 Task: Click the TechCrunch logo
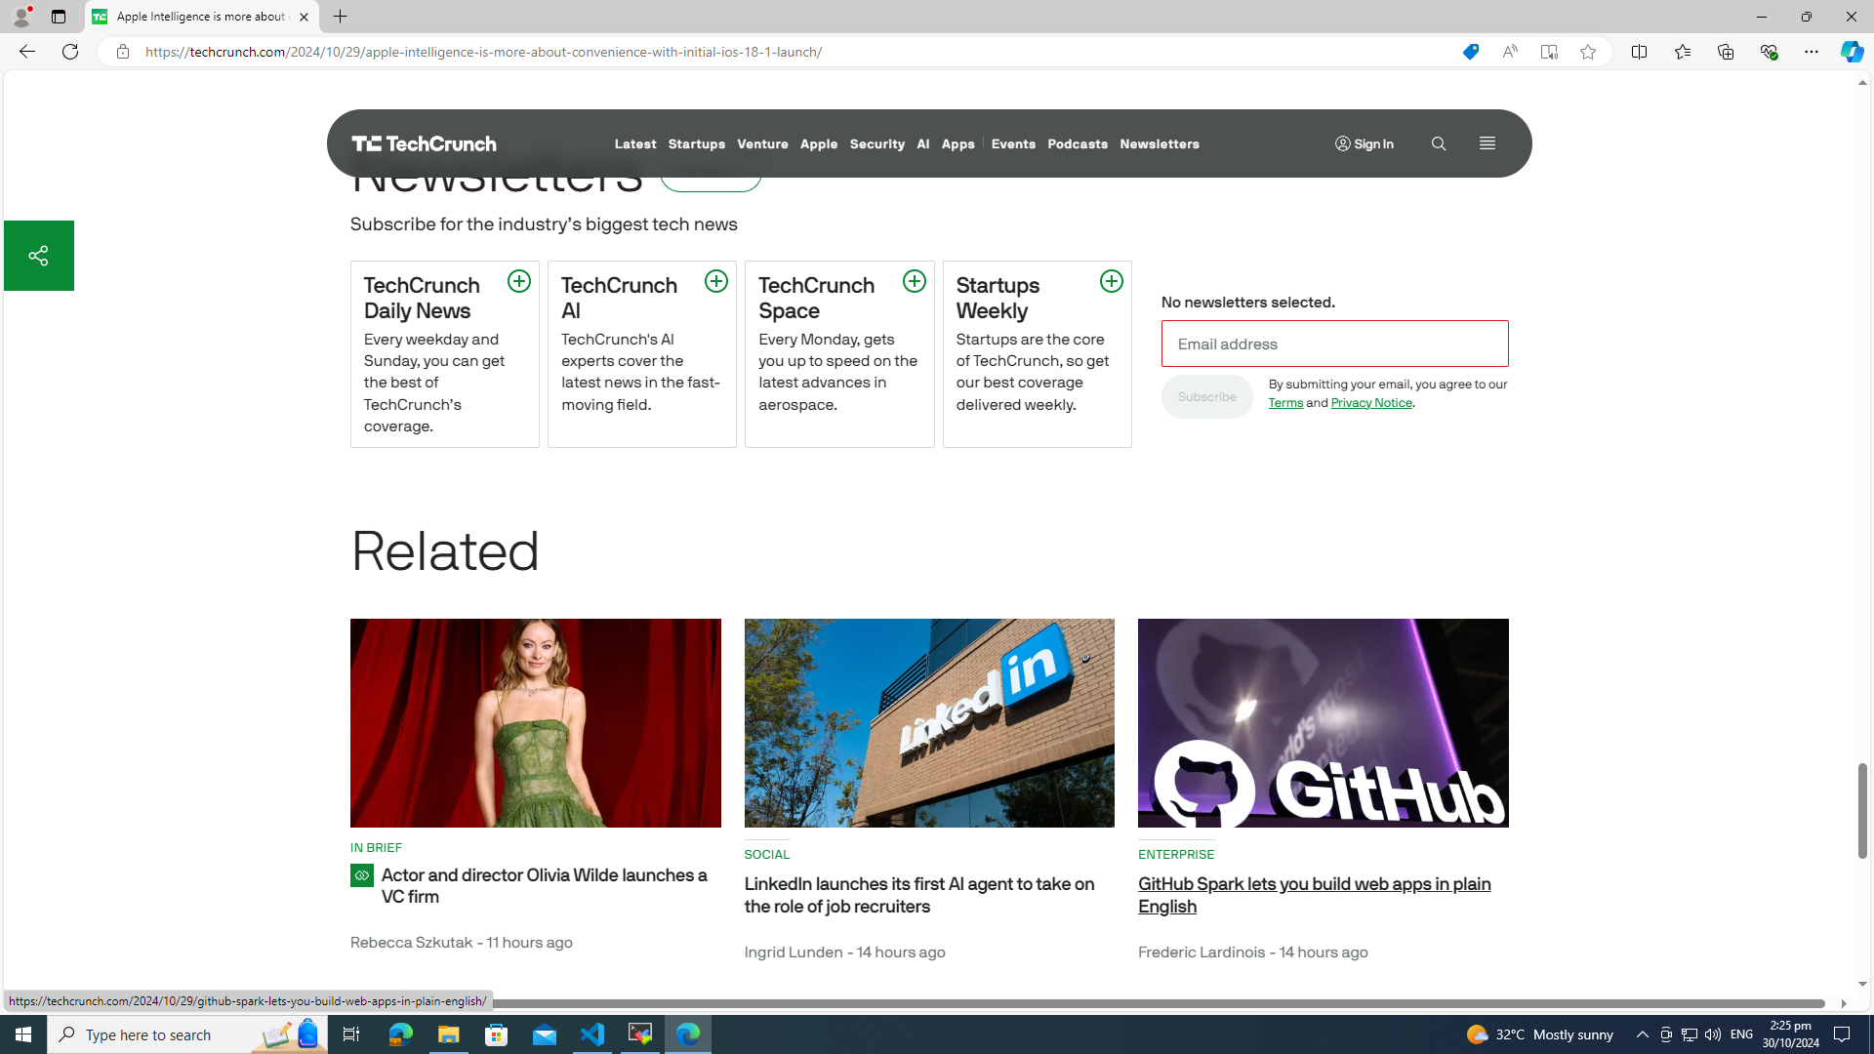(424, 143)
